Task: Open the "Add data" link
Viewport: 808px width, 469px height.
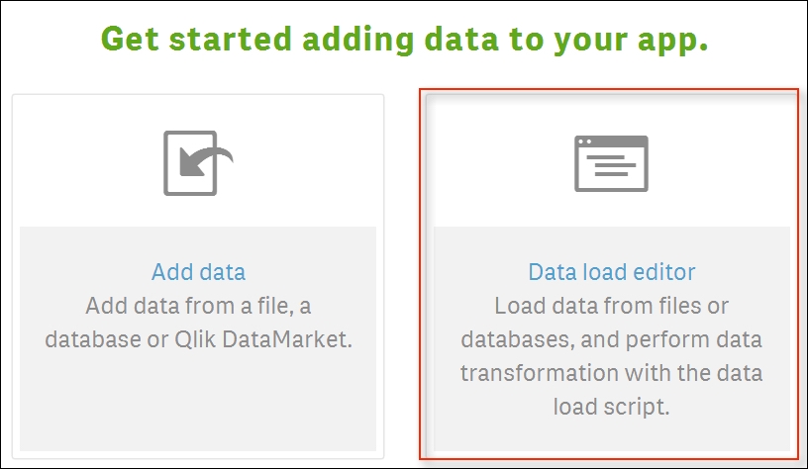Action: click(198, 272)
